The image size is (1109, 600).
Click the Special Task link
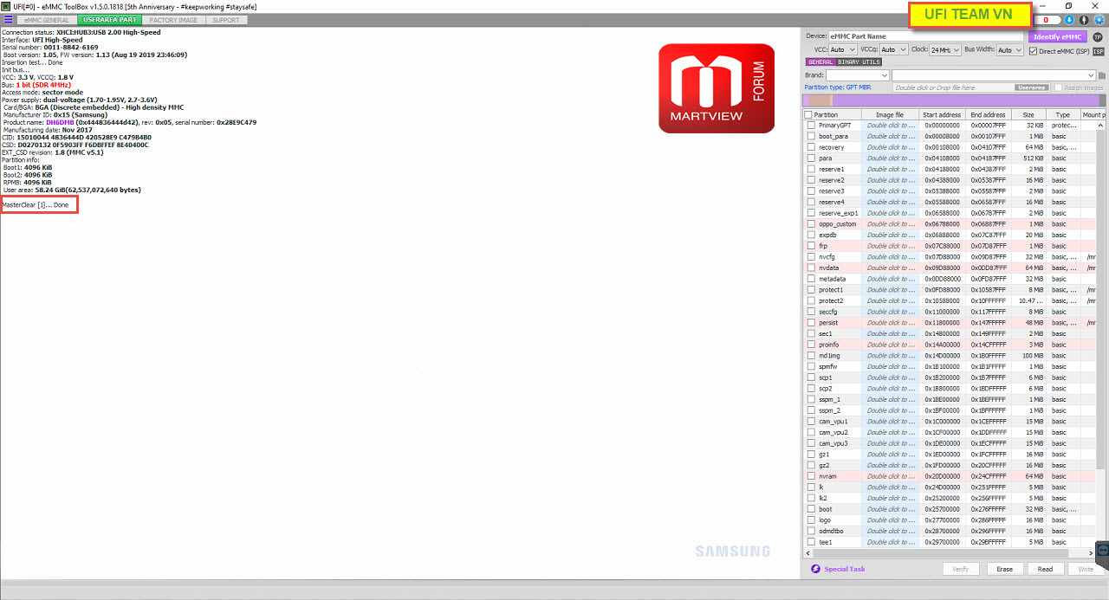pos(844,569)
